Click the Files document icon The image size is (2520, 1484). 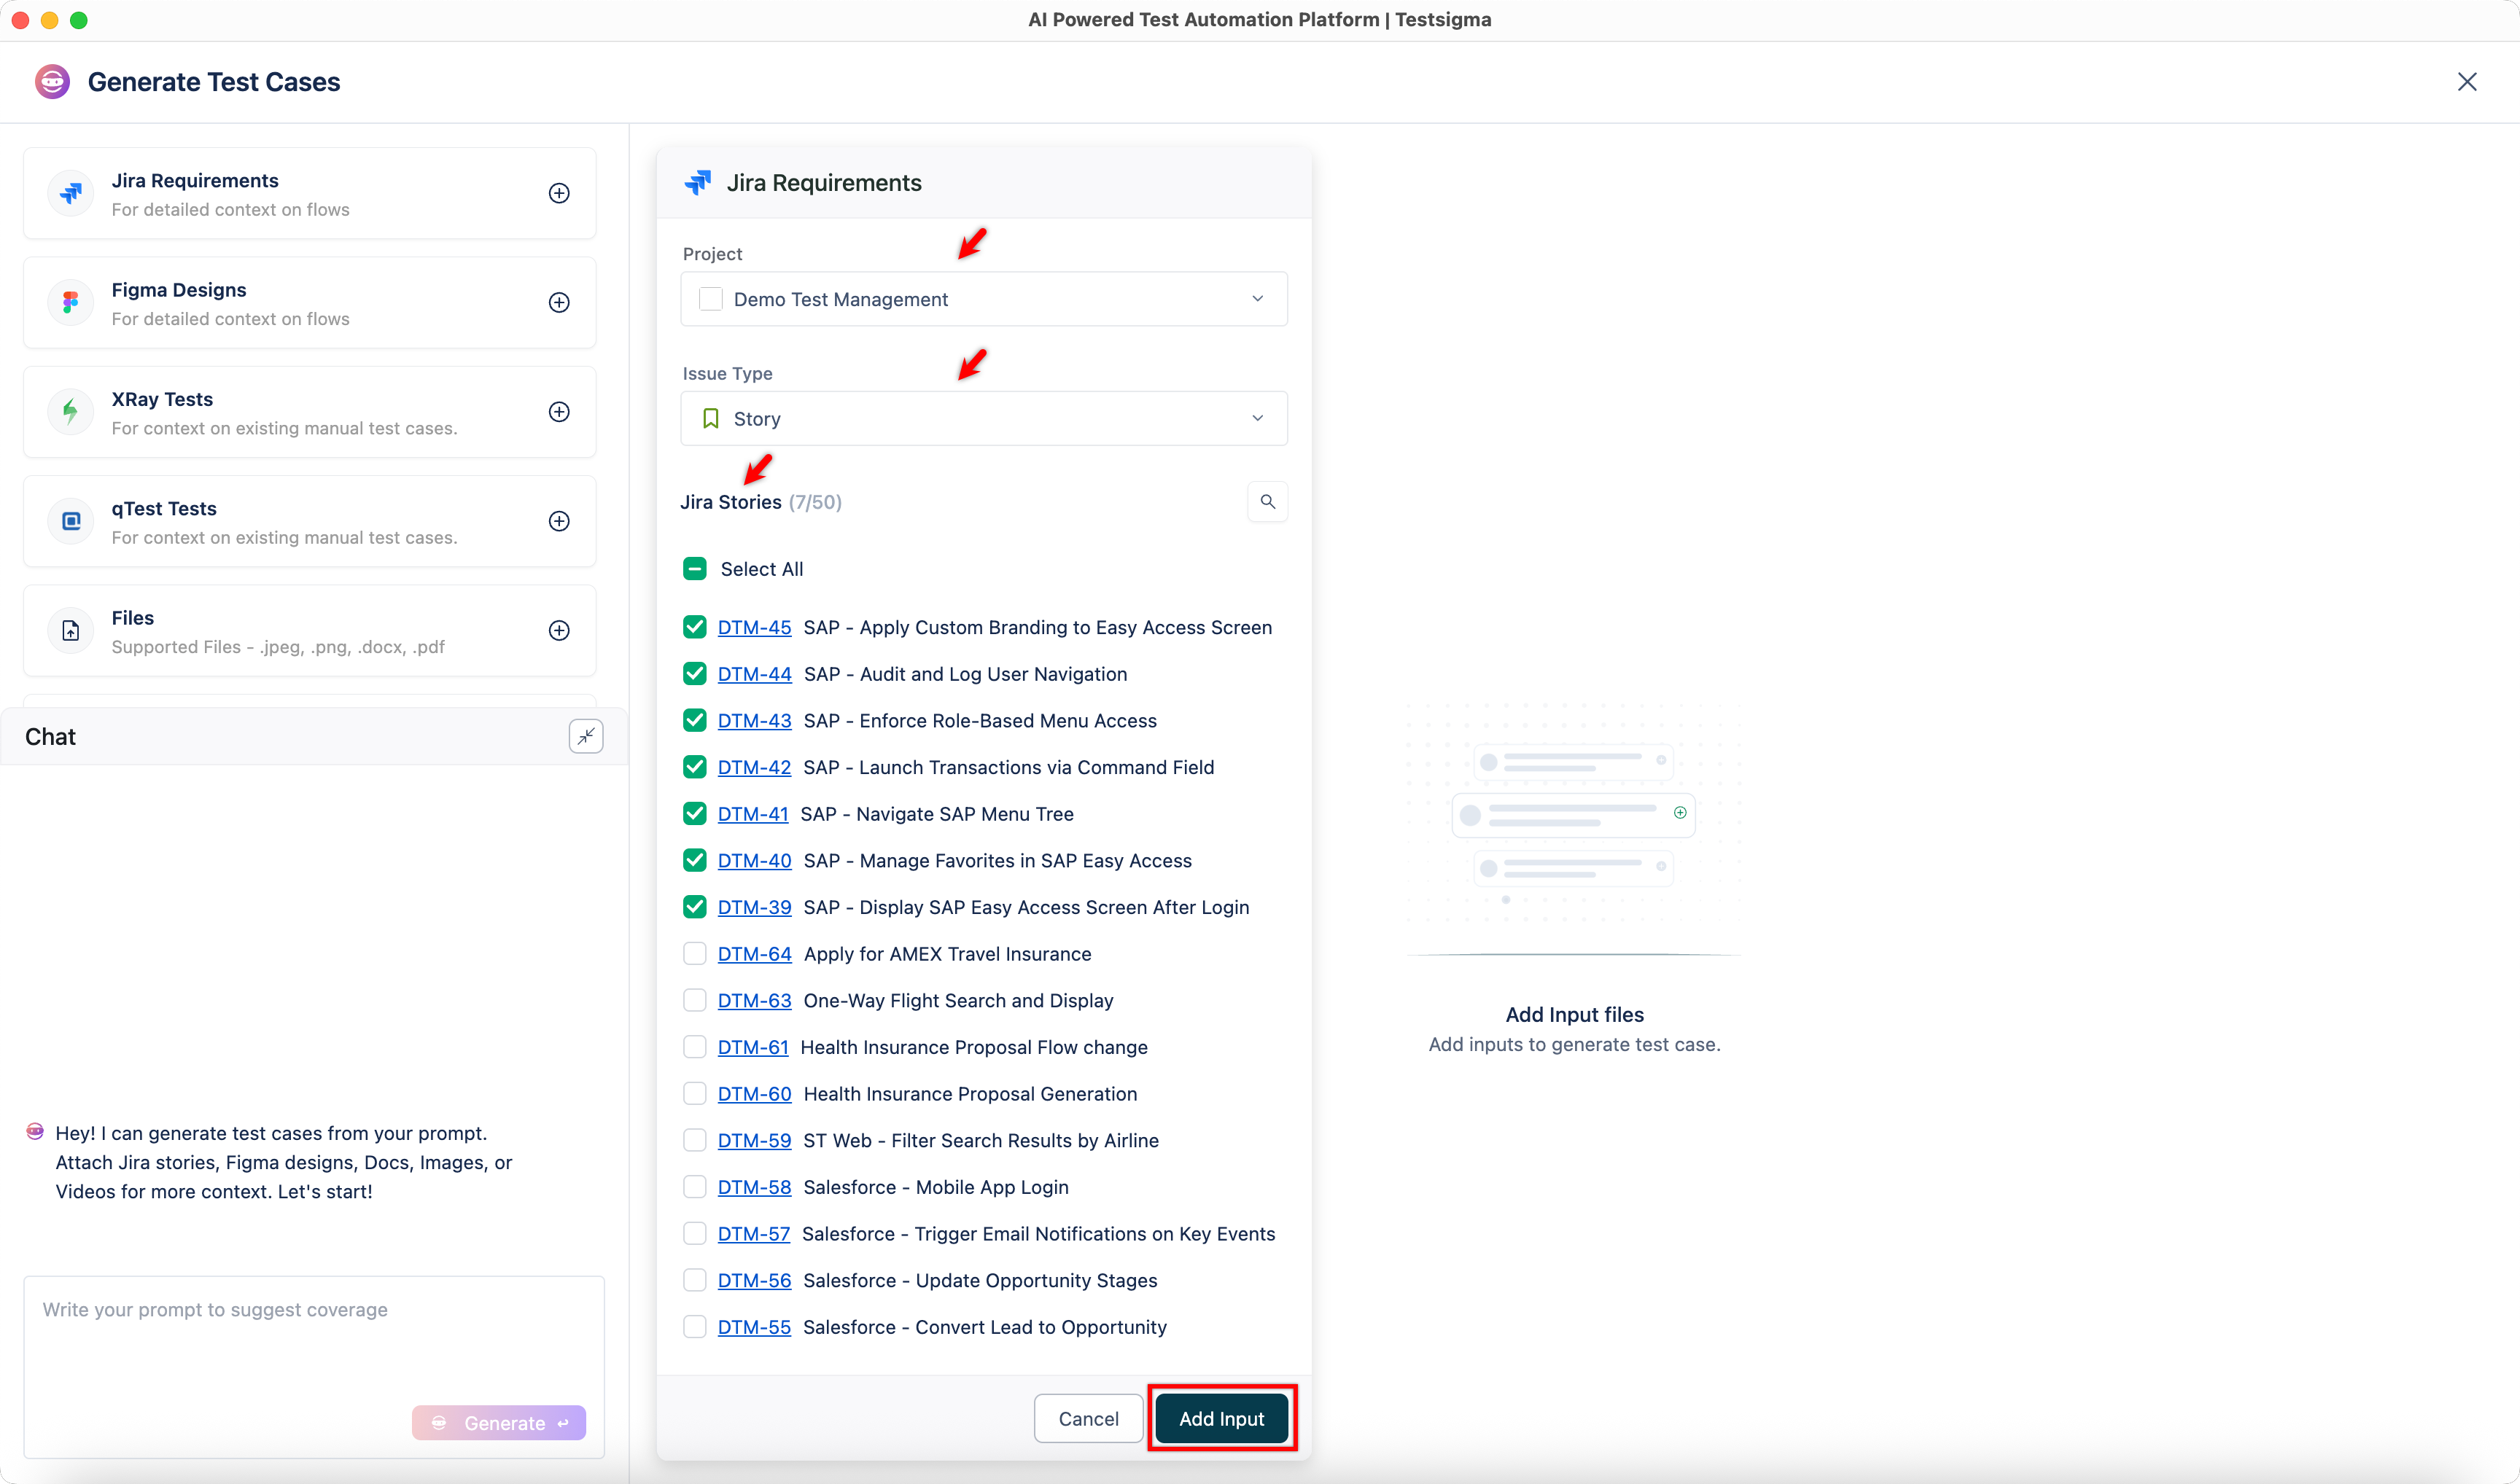click(x=70, y=630)
